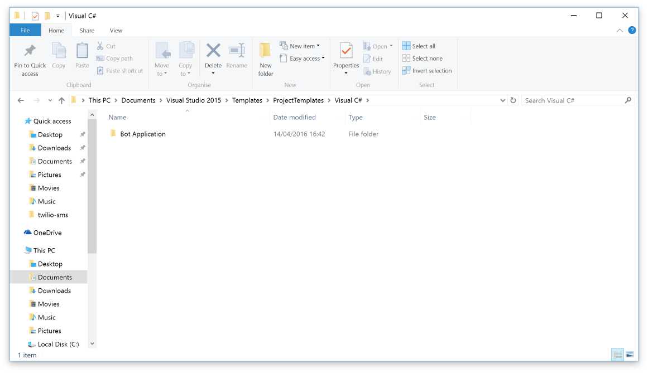Click Select all
The width and height of the screenshot is (648, 373).
click(x=419, y=46)
